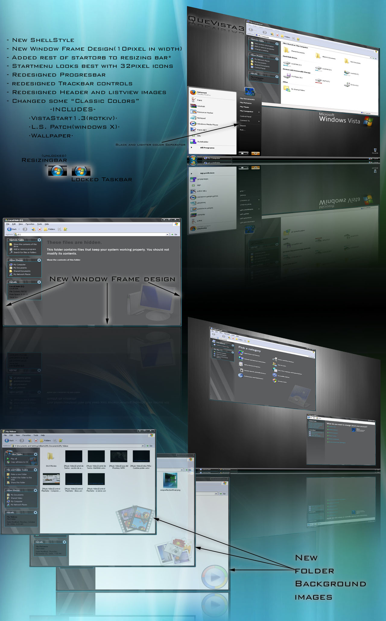Open My Network Places in Local Disk (E:) window
The image size is (386, 621).
20,275
